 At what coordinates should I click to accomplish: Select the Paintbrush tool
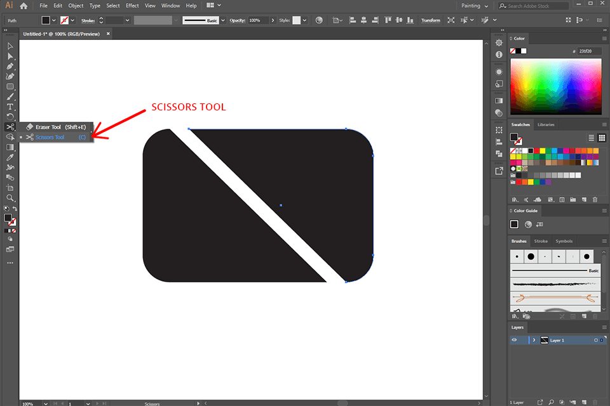coord(10,96)
